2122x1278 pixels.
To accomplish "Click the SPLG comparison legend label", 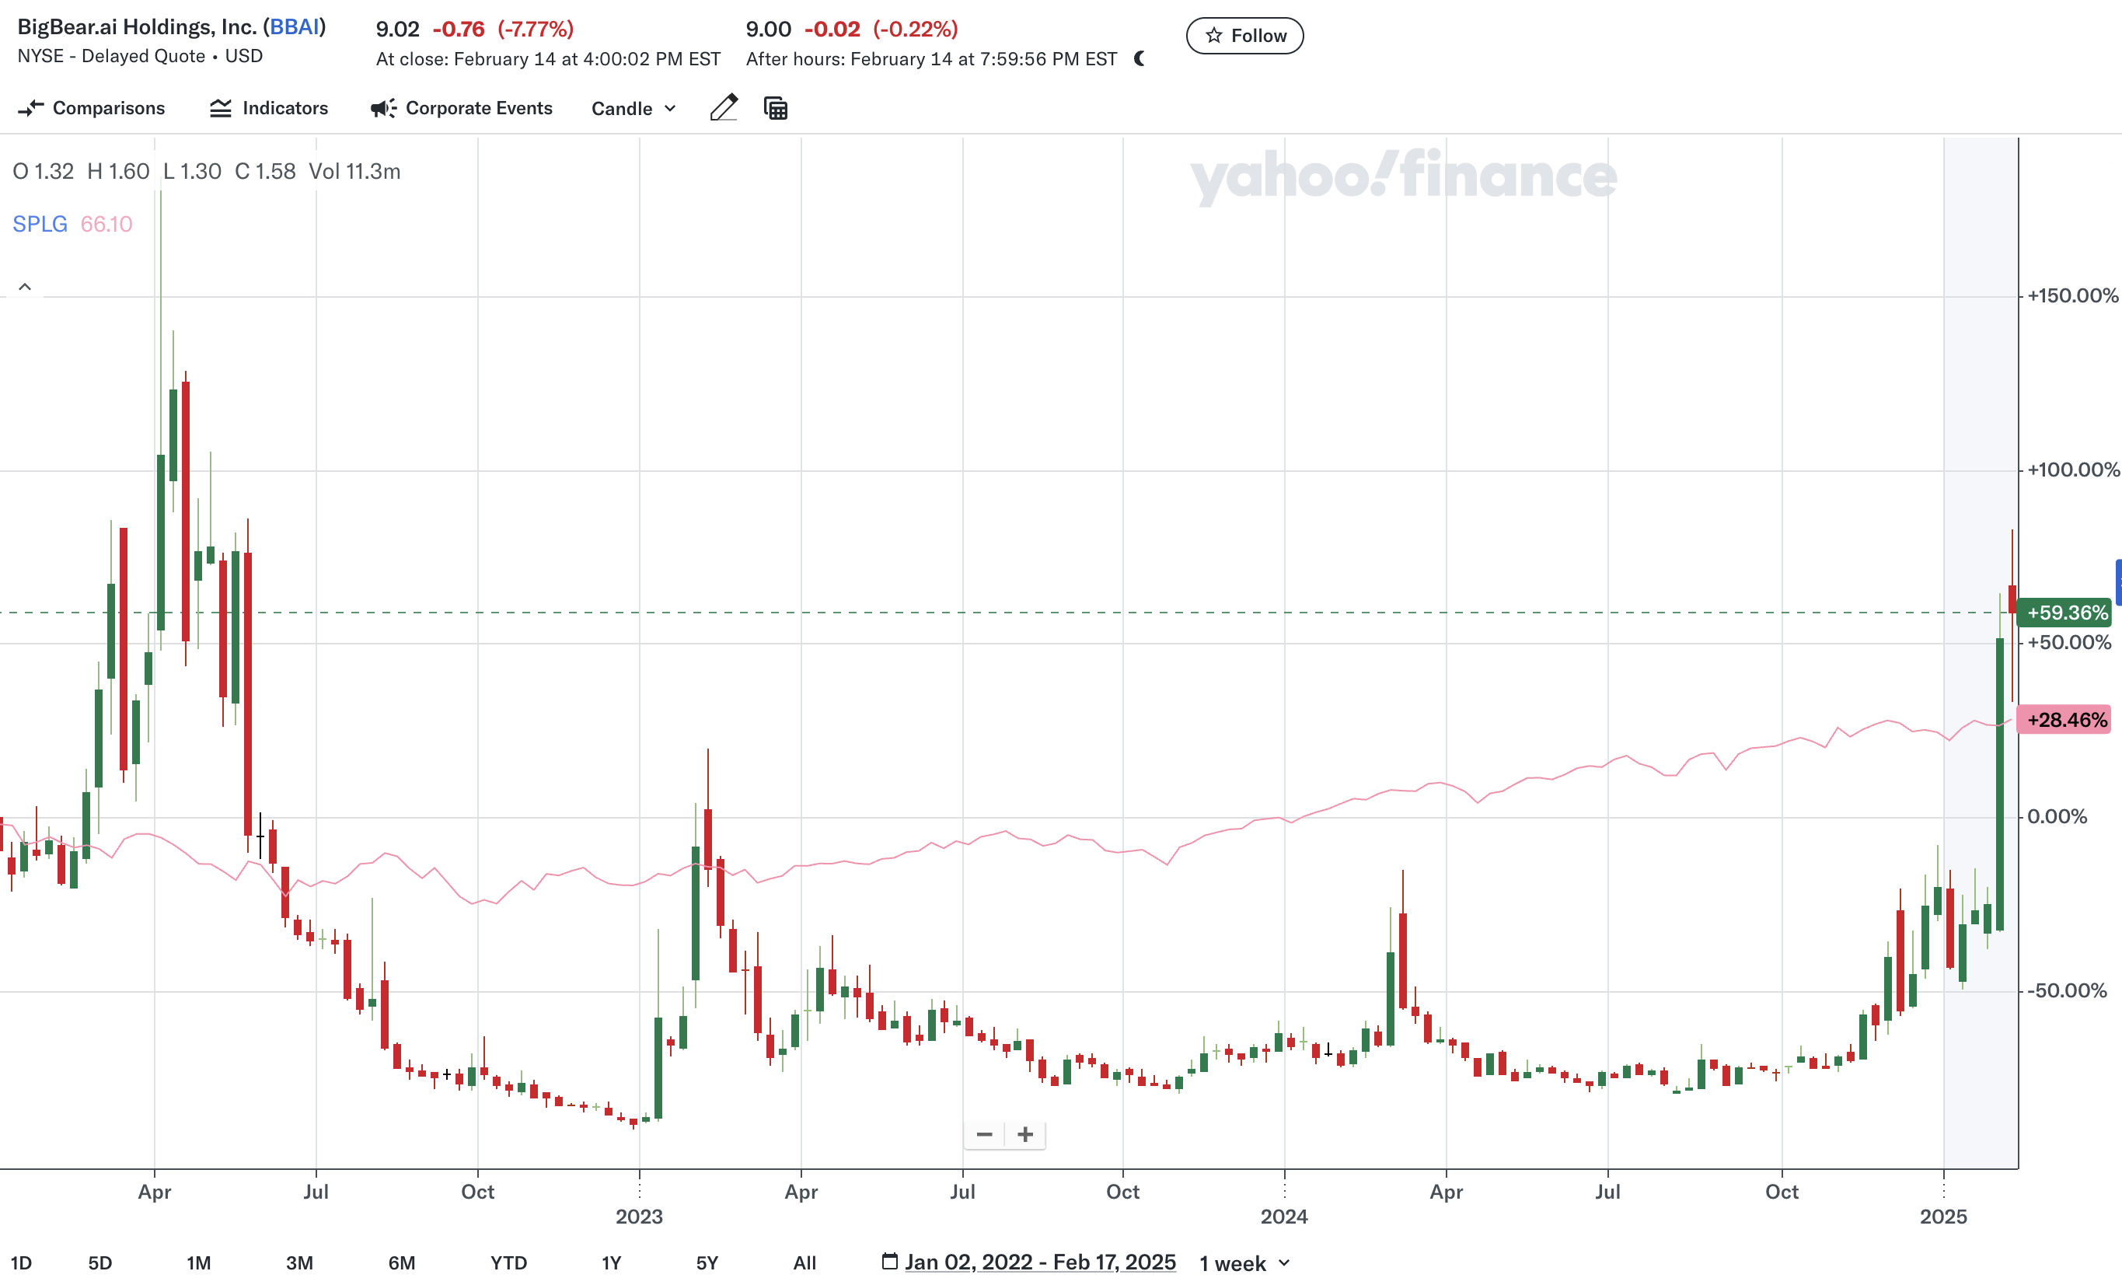I will 40,224.
